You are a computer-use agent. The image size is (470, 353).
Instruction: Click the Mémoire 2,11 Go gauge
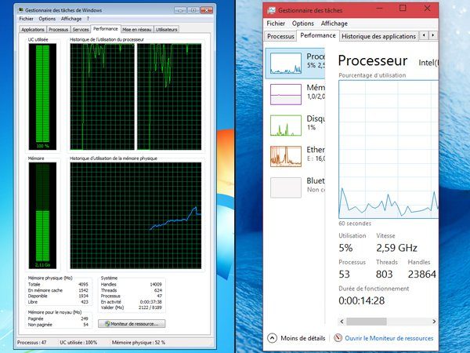coord(42,215)
